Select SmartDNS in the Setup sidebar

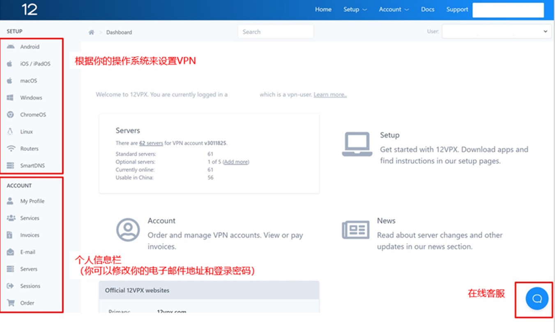point(32,166)
